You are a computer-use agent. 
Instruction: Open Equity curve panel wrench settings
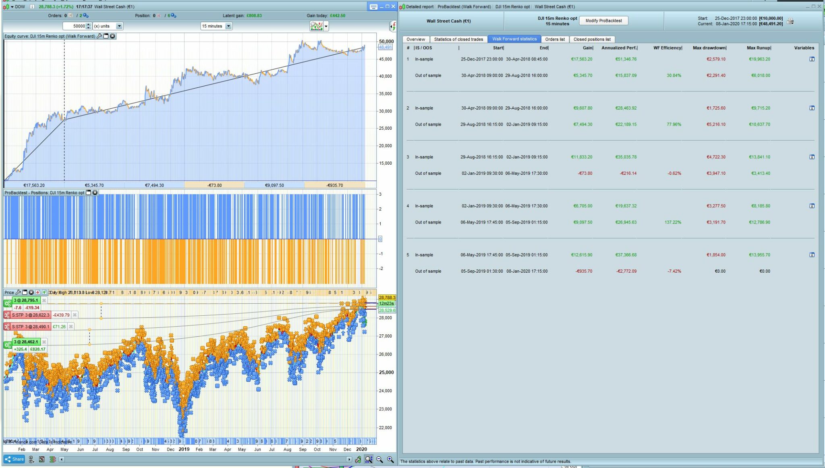coord(99,36)
